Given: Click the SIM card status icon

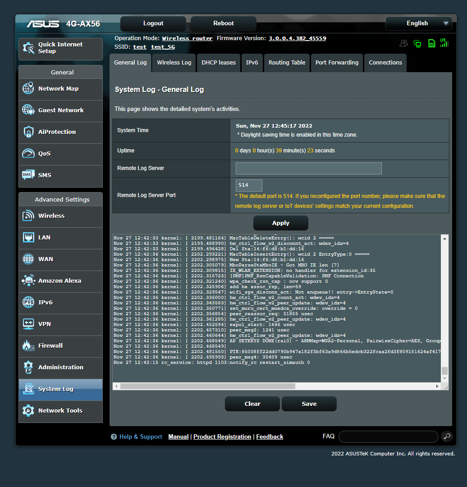Looking at the screenshot, I should pos(431,43).
